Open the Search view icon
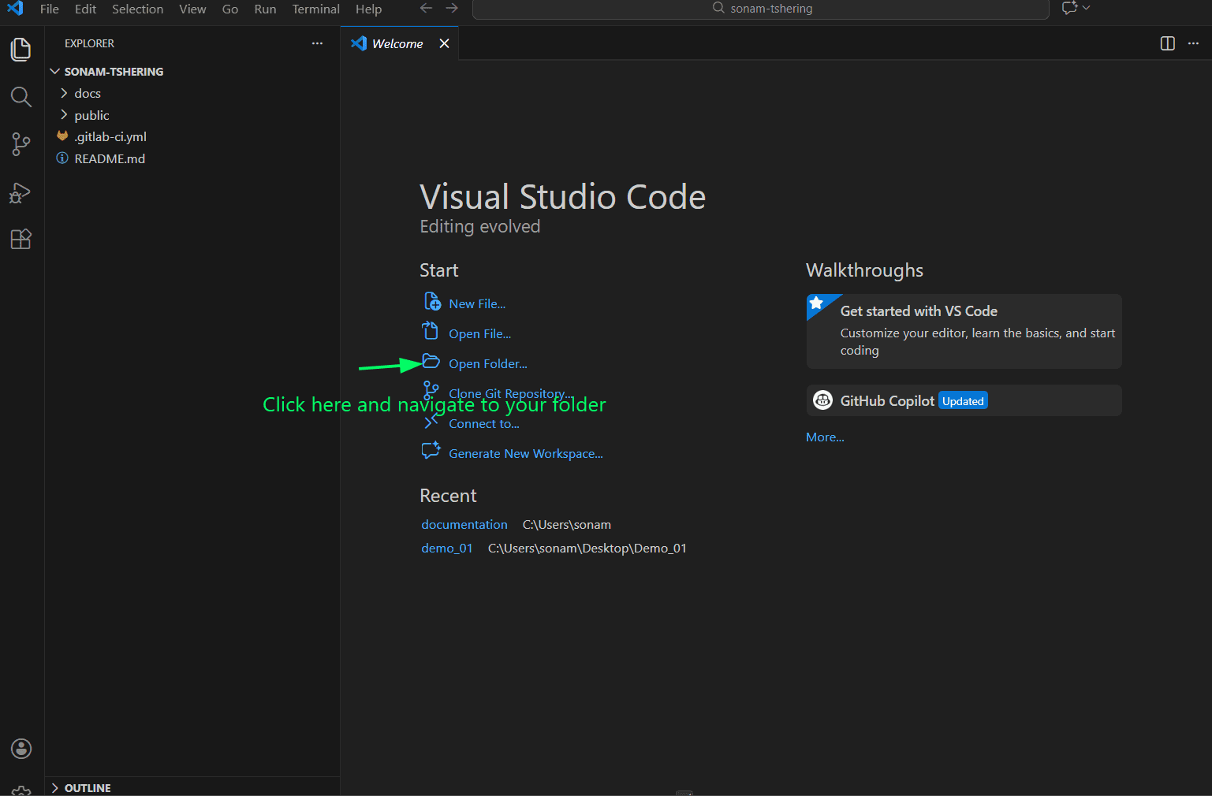Screen dimensions: 1212x796 coord(21,97)
